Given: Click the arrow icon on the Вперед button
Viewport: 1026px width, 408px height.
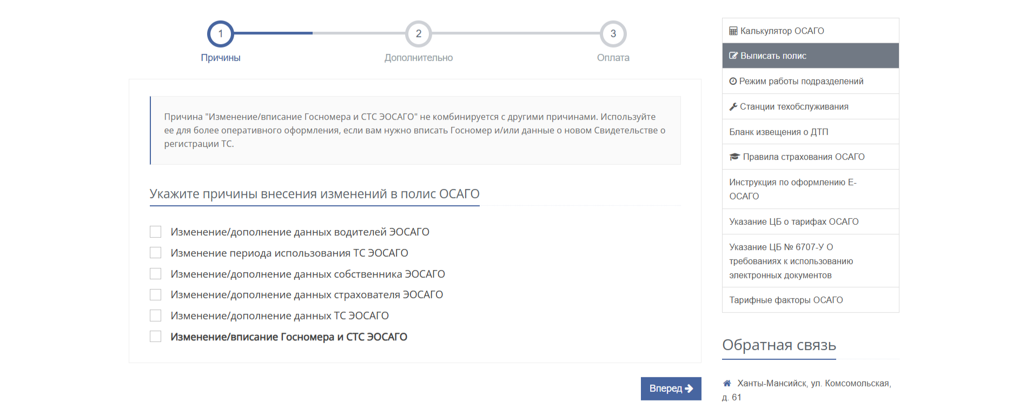Looking at the screenshot, I should tap(689, 389).
